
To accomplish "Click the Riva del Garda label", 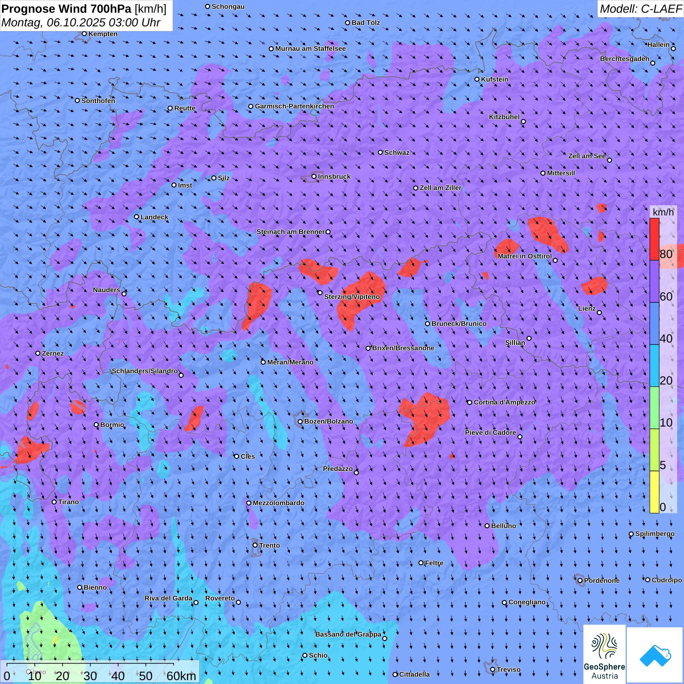I will [x=169, y=598].
